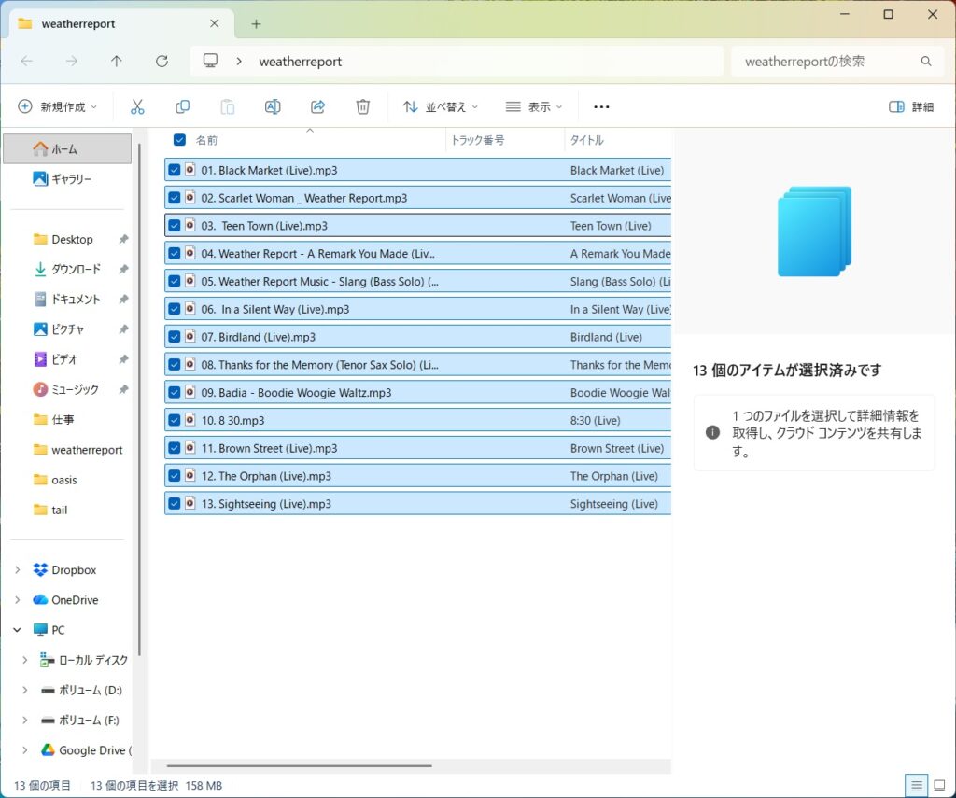Screen dimensions: 956x798
Task: Uncheck the select-all checkbox in header
Action: [x=179, y=140]
